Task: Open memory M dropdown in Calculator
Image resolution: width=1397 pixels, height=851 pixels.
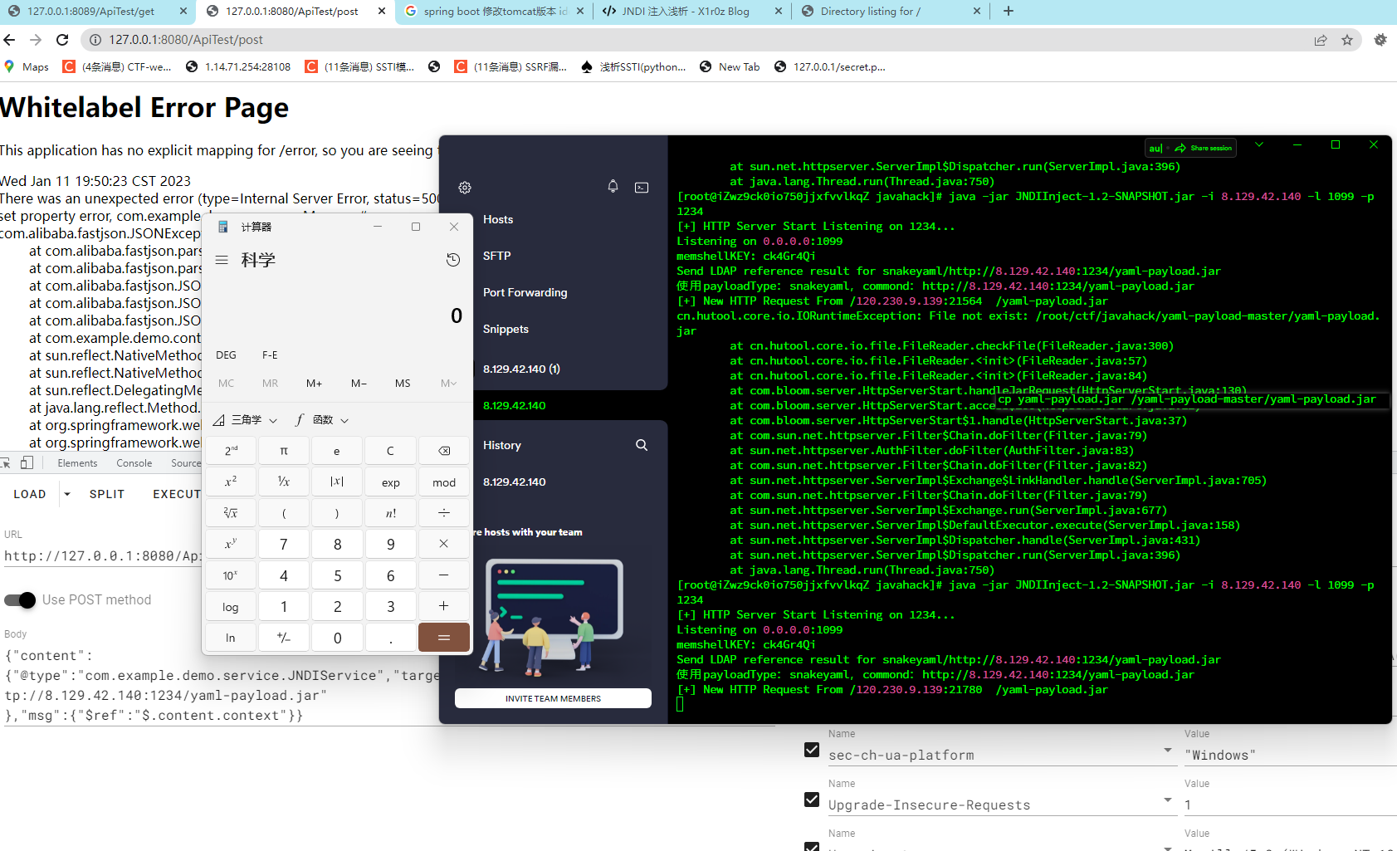Action: [x=448, y=383]
